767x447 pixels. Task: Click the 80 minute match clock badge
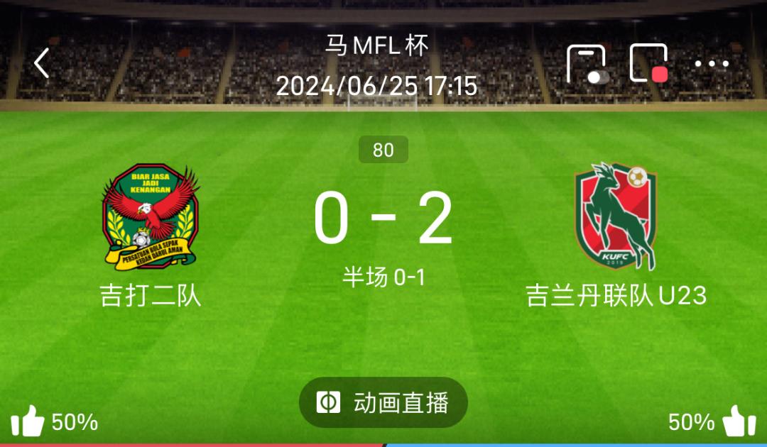pyautogui.click(x=383, y=150)
